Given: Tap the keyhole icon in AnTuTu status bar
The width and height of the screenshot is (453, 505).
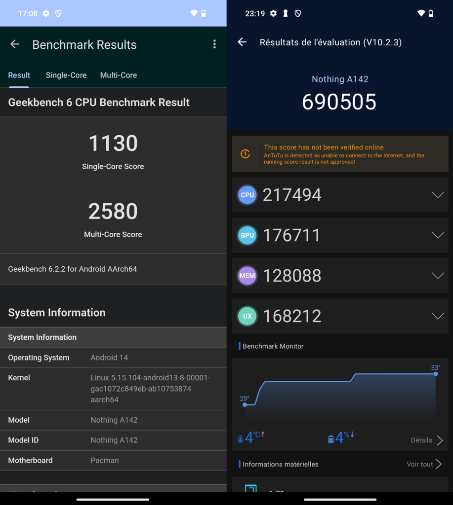Looking at the screenshot, I should [x=286, y=13].
